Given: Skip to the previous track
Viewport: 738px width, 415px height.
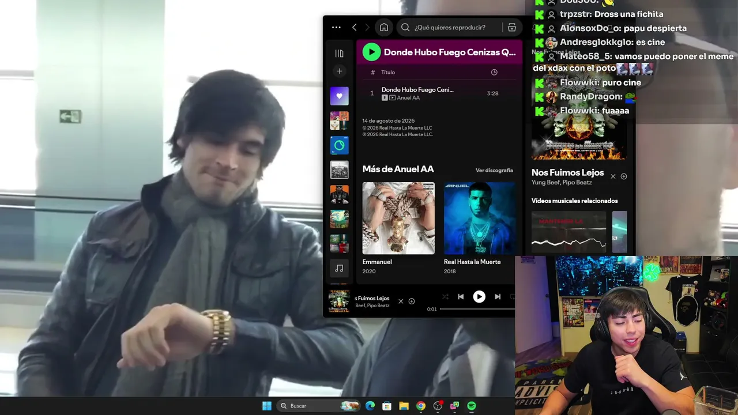Looking at the screenshot, I should (461, 297).
